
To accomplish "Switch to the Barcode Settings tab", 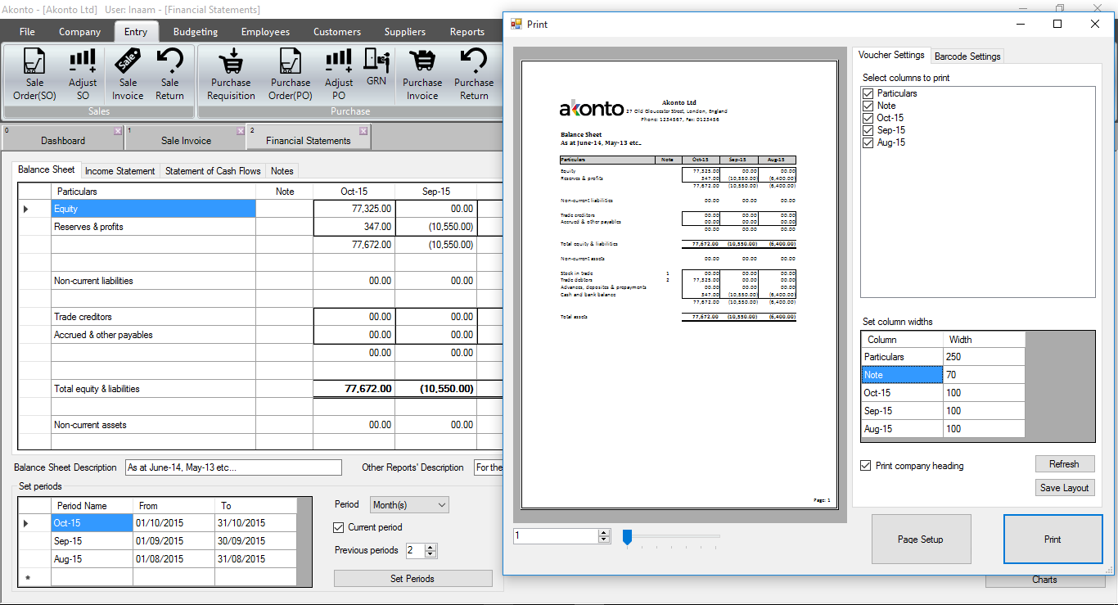I will coord(967,56).
